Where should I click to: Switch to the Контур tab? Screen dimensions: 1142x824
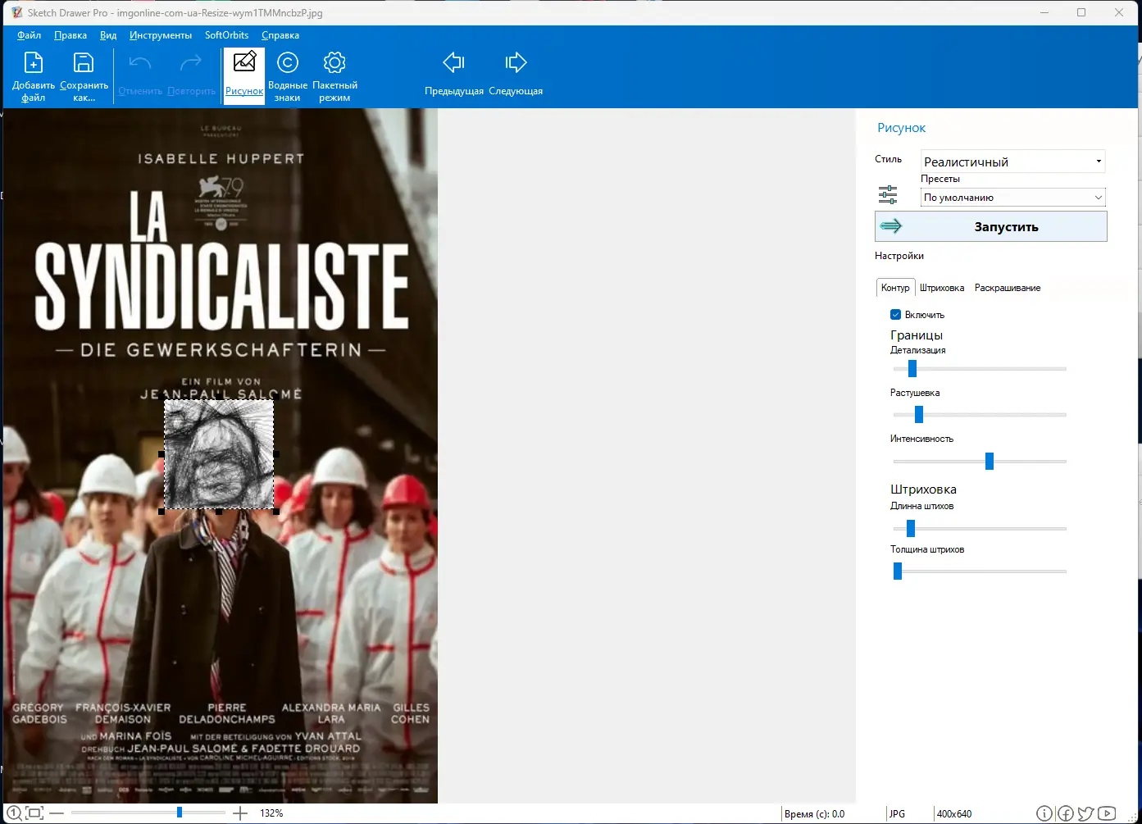point(895,288)
